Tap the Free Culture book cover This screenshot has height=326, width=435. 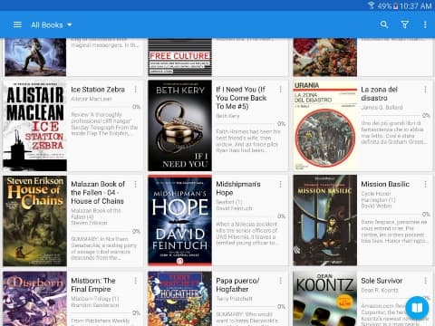coord(179,57)
